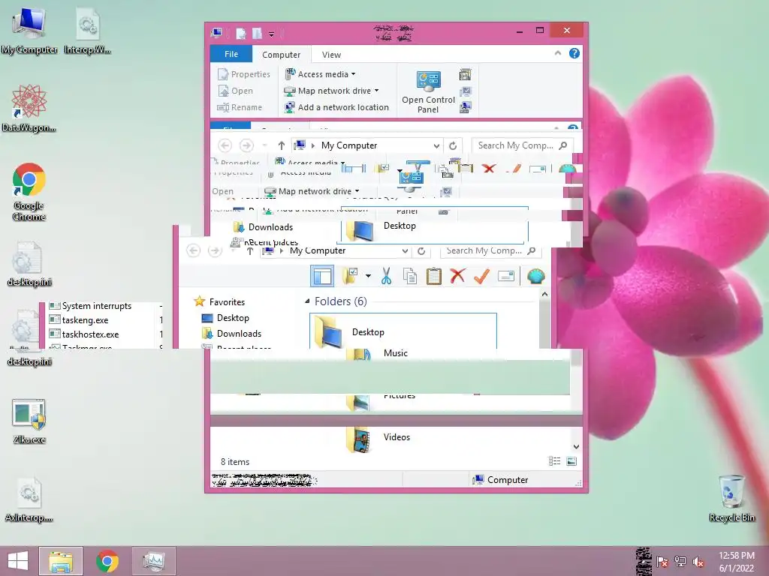Click the title bar new folder icon
Screen dimensions: 769x576
click(257, 33)
